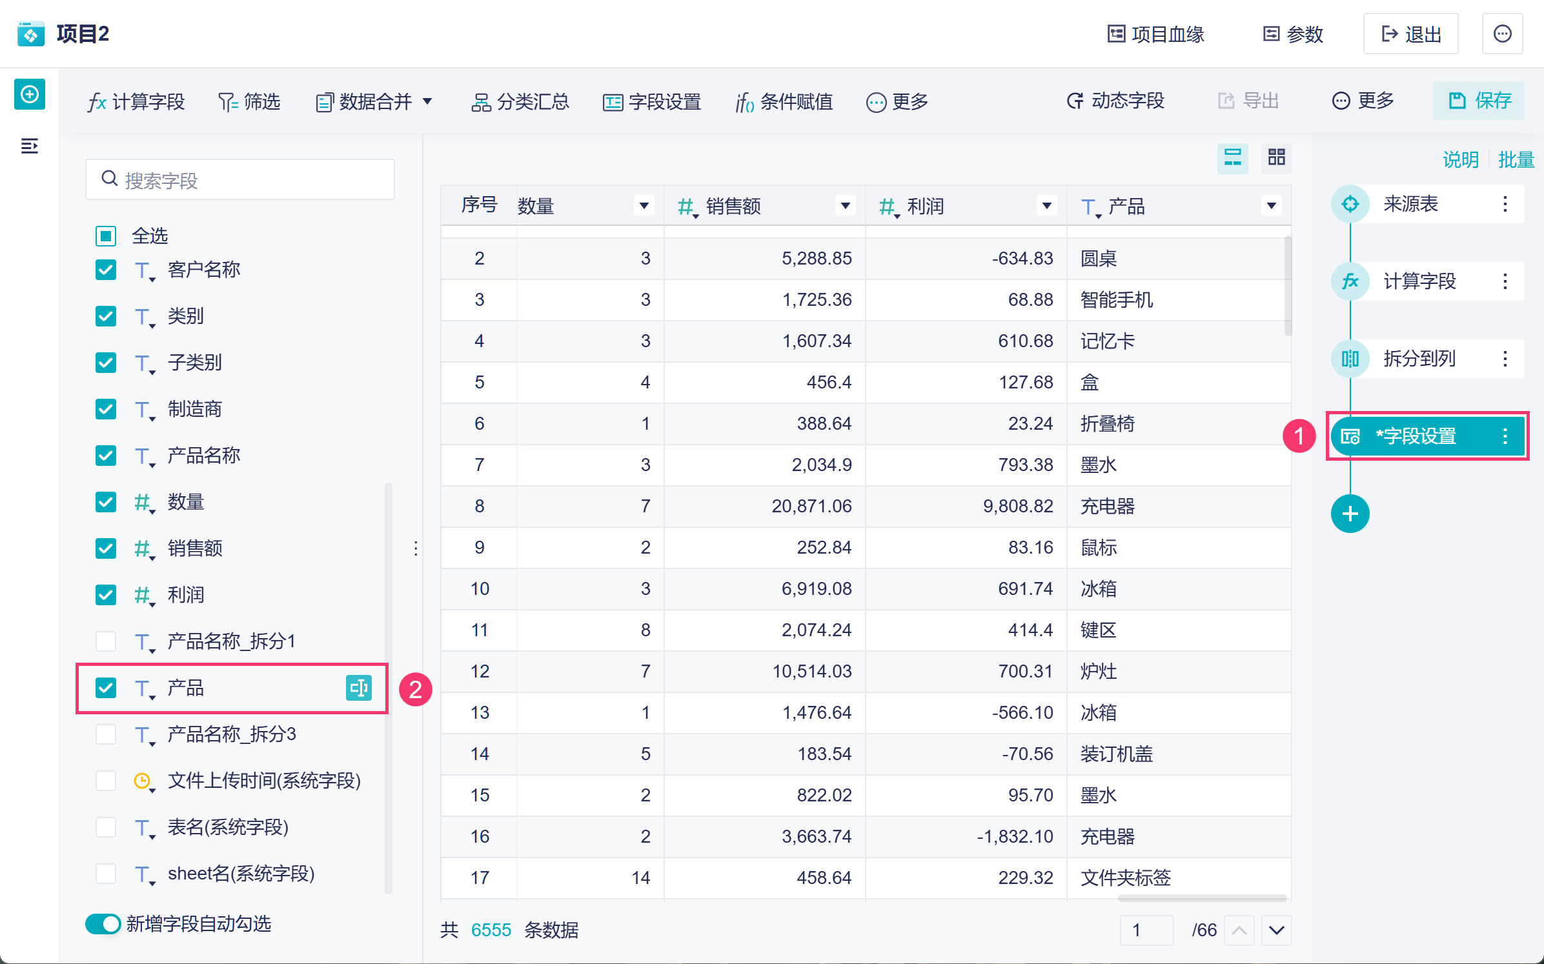
Task: Check the 产品名称_拆分1 field checkbox
Action: coord(106,641)
